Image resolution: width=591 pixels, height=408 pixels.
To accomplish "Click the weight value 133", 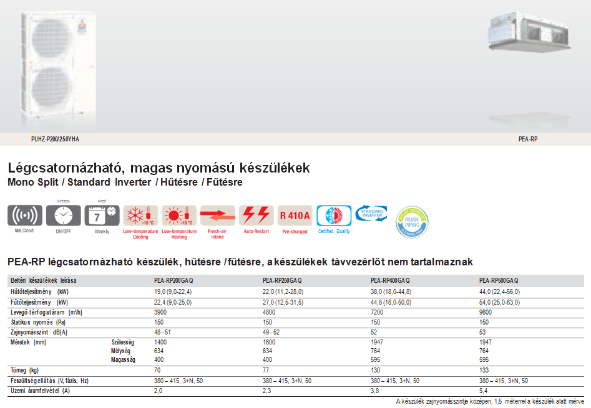I will point(484,371).
